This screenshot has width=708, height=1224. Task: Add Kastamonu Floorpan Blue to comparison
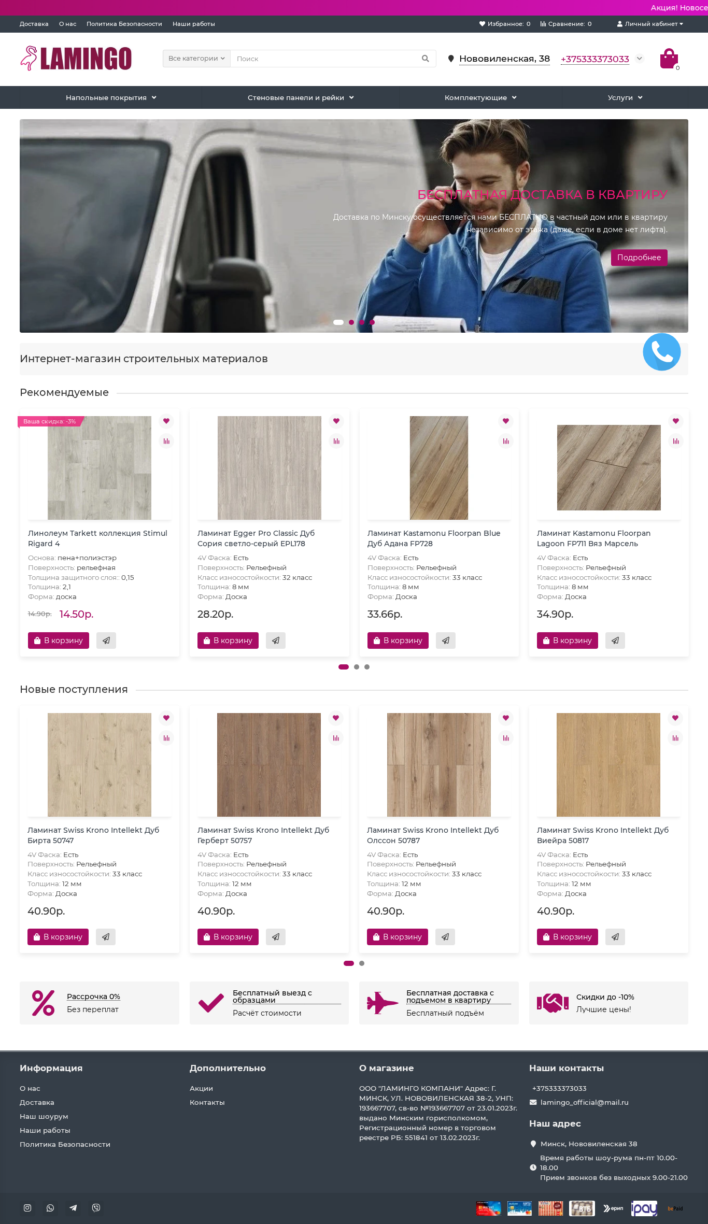coord(506,441)
